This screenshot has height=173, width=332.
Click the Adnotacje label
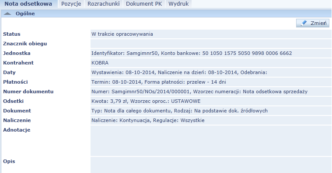pyautogui.click(x=17, y=130)
